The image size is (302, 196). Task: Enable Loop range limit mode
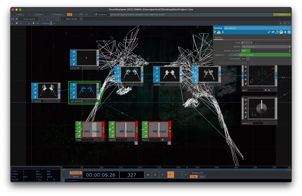click(x=194, y=177)
